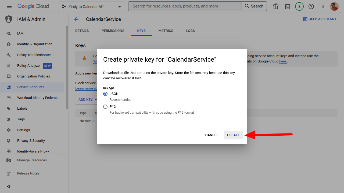Select the JSON key type radio button
The height and width of the screenshot is (193, 344).
coord(105,94)
